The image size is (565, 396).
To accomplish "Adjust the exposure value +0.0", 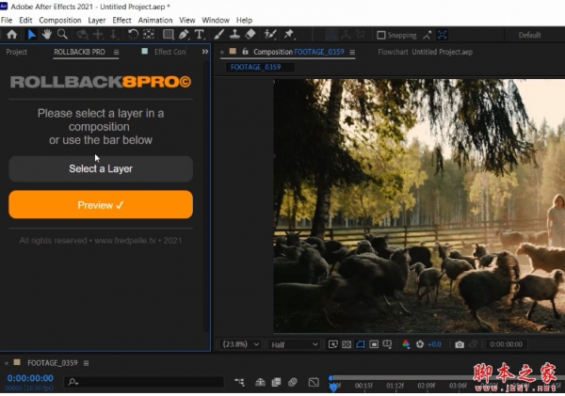I will click(434, 344).
